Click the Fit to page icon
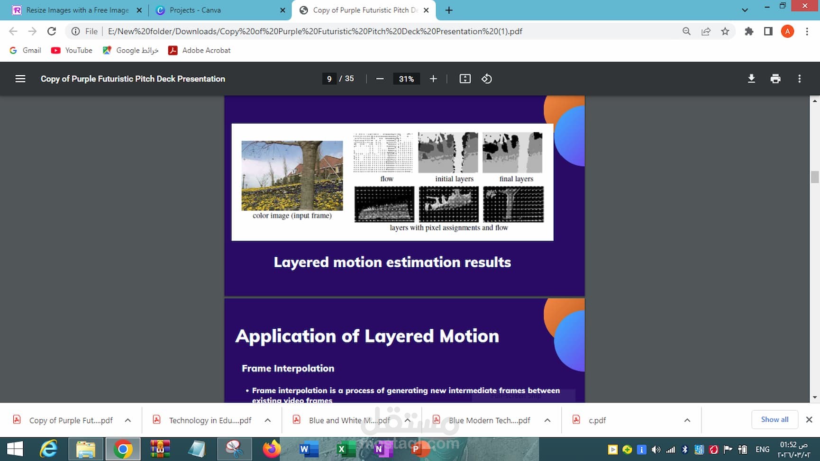 [x=465, y=79]
